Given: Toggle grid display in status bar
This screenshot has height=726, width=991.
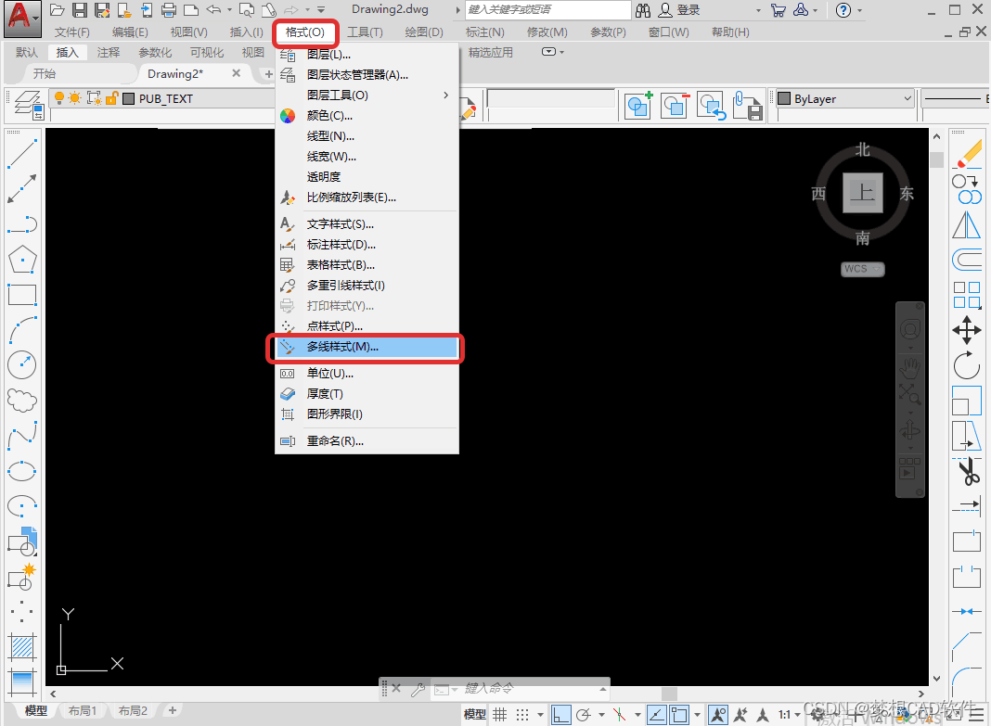Looking at the screenshot, I should [x=500, y=715].
